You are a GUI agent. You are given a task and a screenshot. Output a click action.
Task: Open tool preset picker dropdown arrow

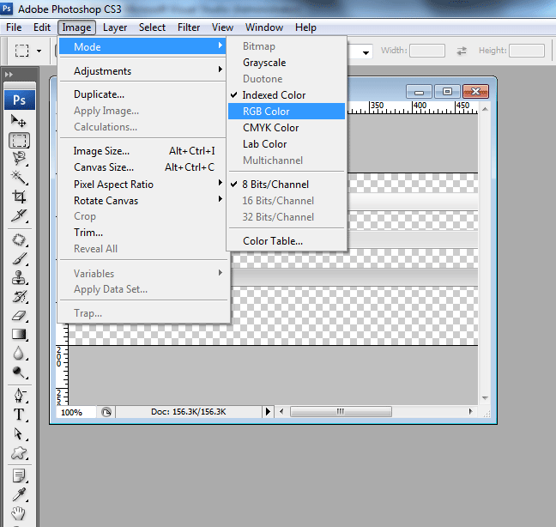point(39,51)
